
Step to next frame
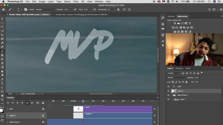pos(22,103)
